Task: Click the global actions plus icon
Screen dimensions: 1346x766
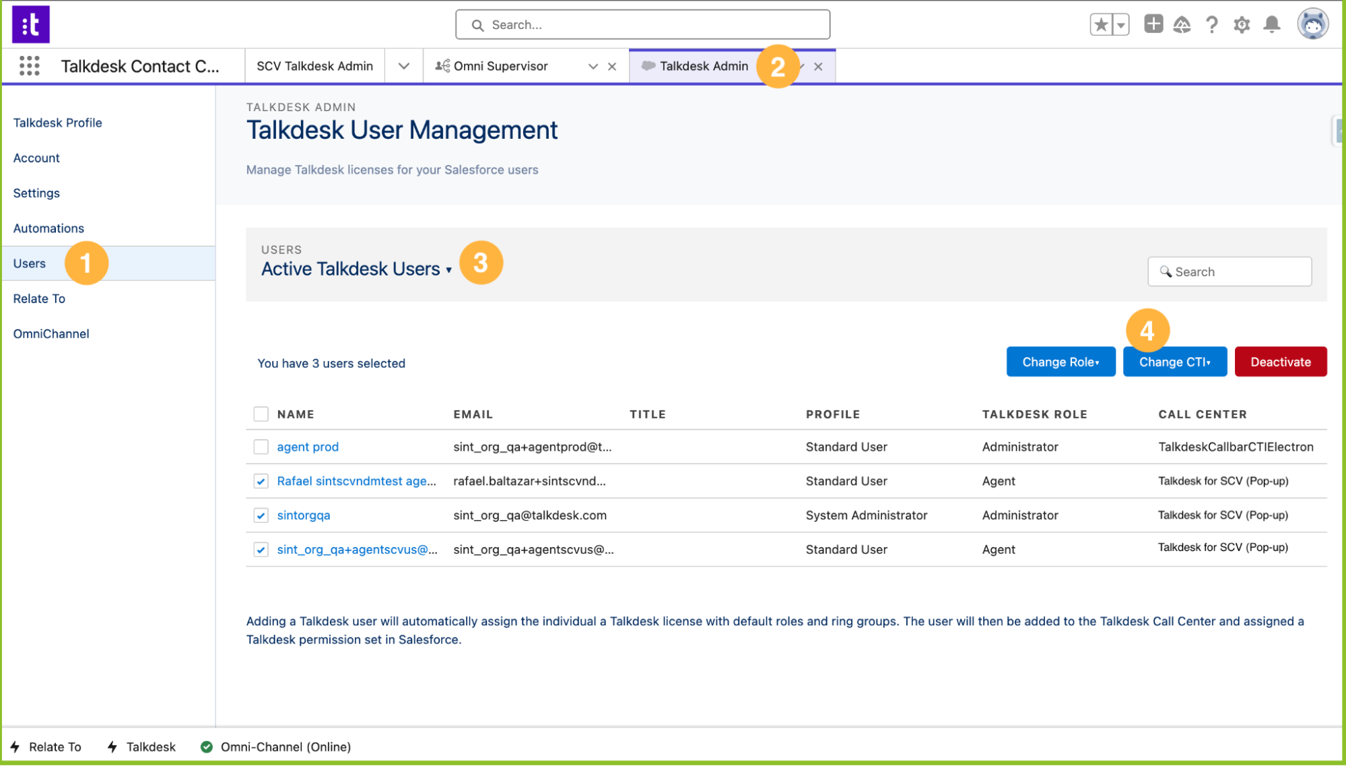Action: point(1153,24)
